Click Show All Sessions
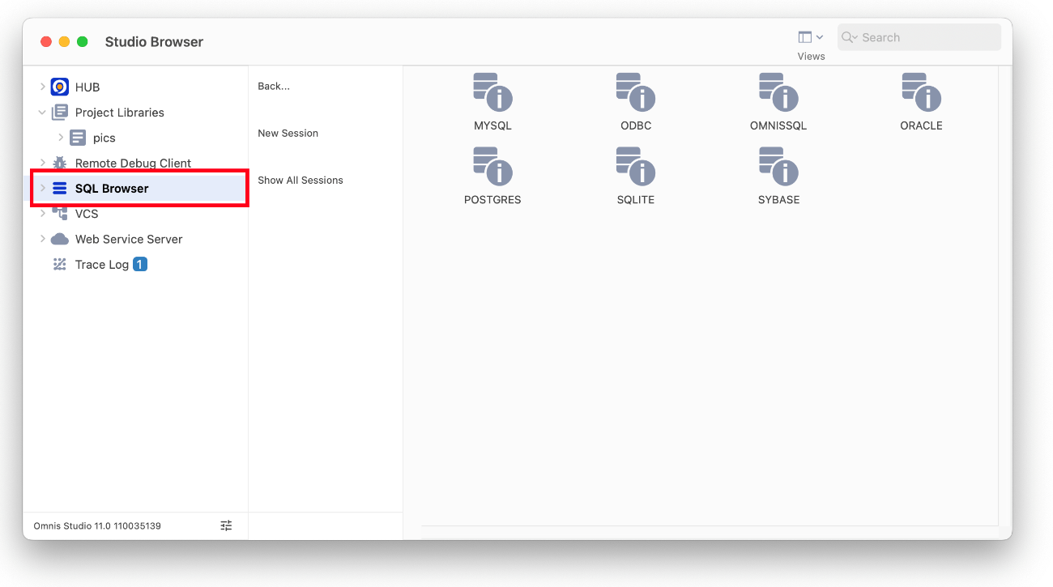The height and width of the screenshot is (587, 1053). tap(301, 180)
